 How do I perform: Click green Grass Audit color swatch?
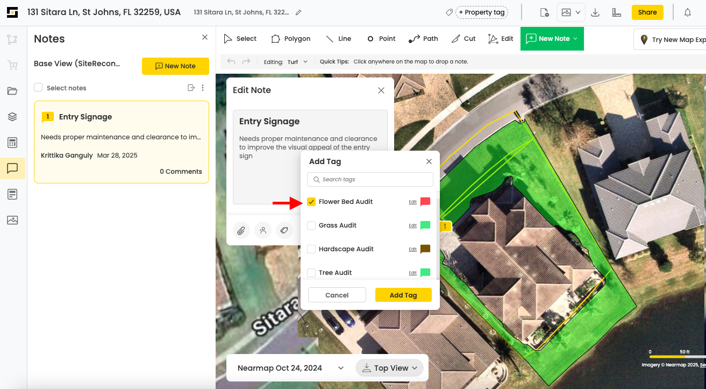pos(425,225)
